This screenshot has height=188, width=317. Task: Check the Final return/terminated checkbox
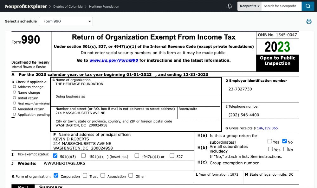[14, 103]
